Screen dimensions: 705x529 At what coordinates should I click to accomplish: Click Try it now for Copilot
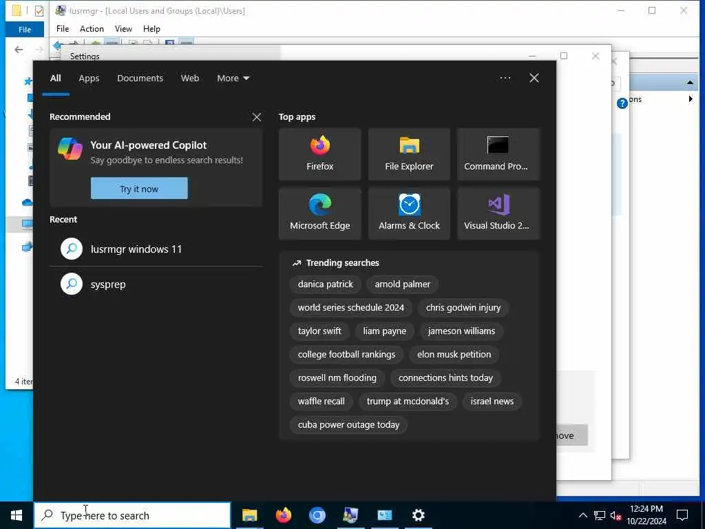tap(139, 189)
